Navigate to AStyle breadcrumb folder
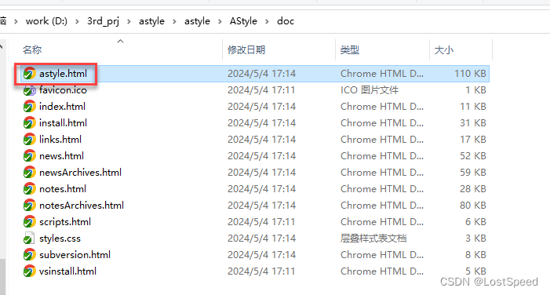 coord(243,21)
